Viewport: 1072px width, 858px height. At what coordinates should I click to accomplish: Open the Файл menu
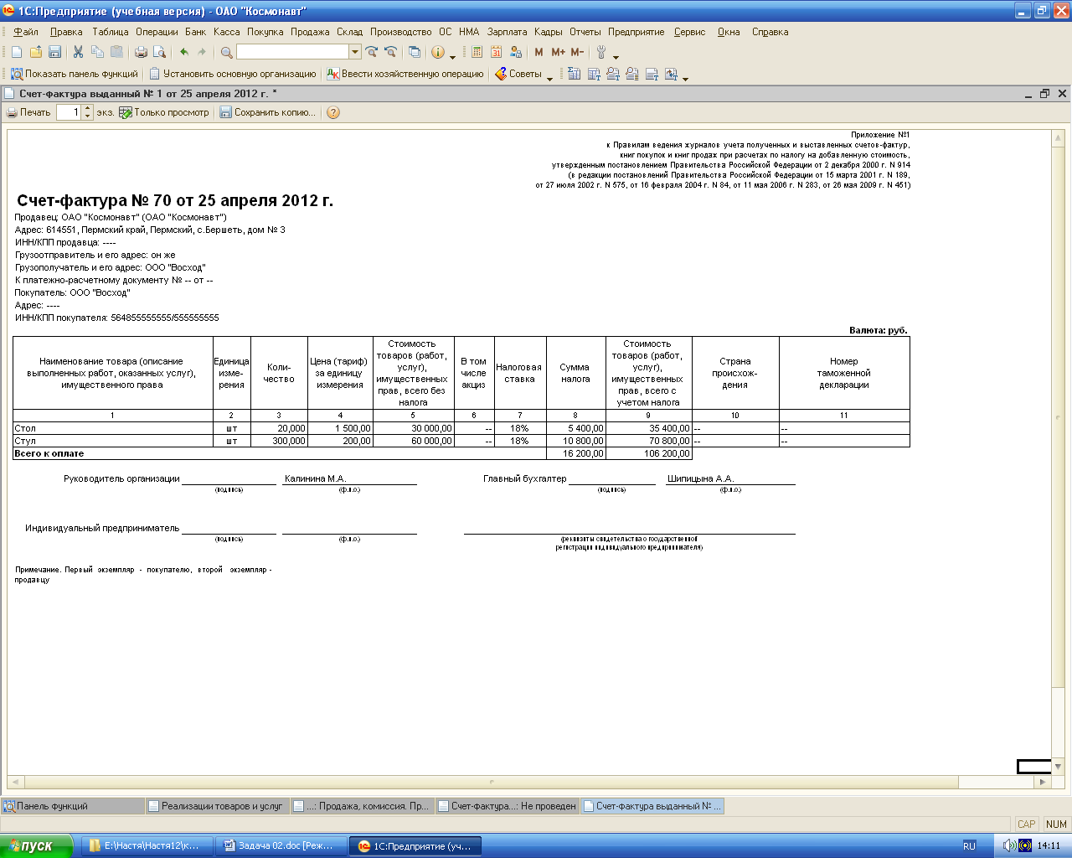click(26, 32)
